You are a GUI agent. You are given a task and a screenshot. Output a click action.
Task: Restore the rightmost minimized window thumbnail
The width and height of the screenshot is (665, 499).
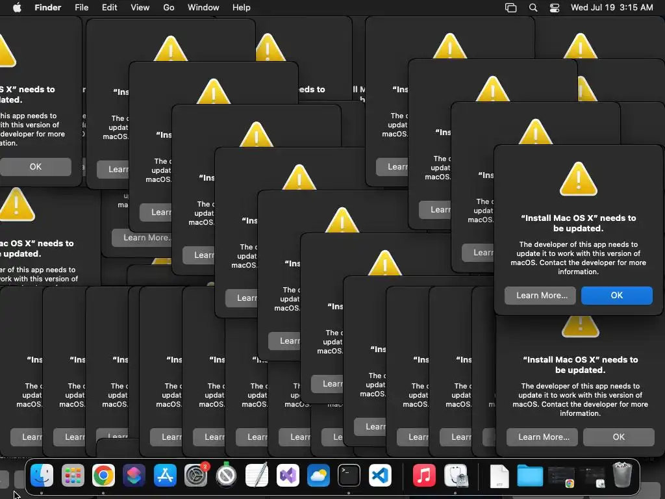click(592, 477)
